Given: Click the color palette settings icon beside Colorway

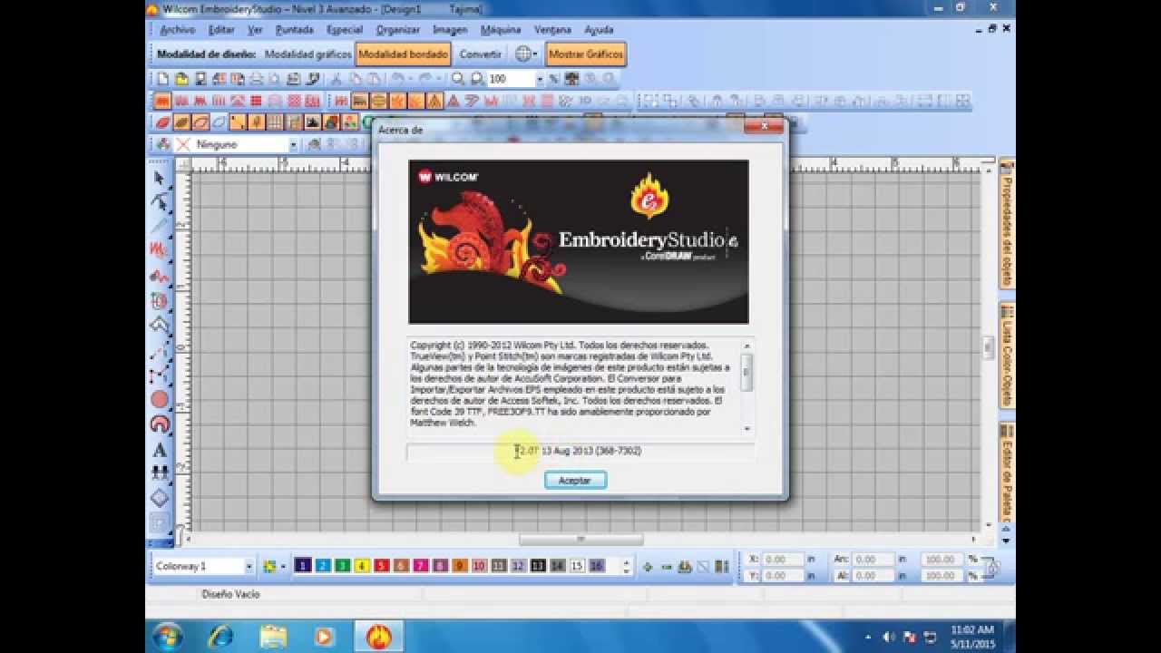Looking at the screenshot, I should [x=269, y=566].
